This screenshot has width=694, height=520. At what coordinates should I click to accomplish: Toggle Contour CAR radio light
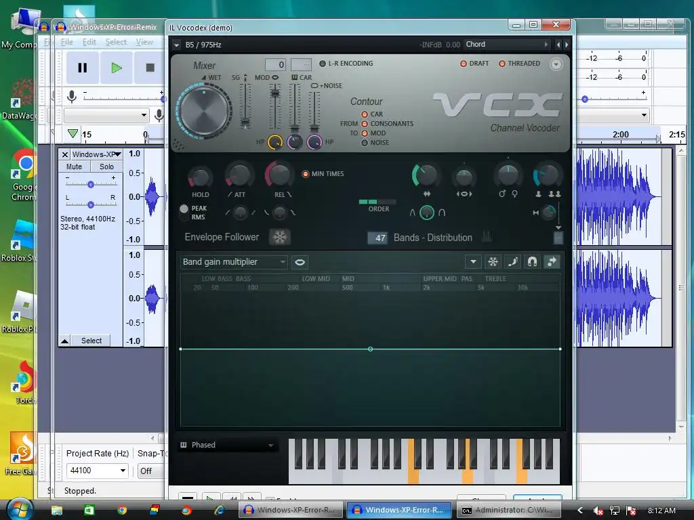pos(365,114)
